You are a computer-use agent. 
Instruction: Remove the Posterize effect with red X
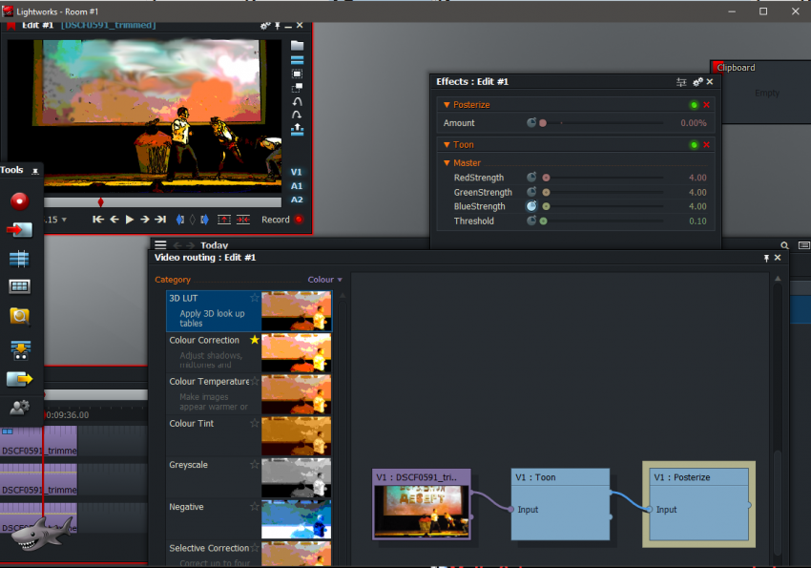[x=706, y=104]
